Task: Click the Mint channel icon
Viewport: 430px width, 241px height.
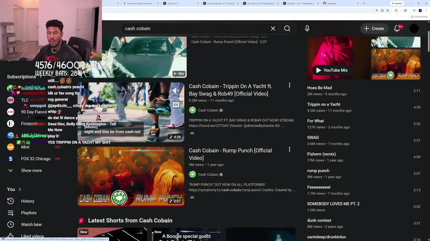Action: pos(10,147)
